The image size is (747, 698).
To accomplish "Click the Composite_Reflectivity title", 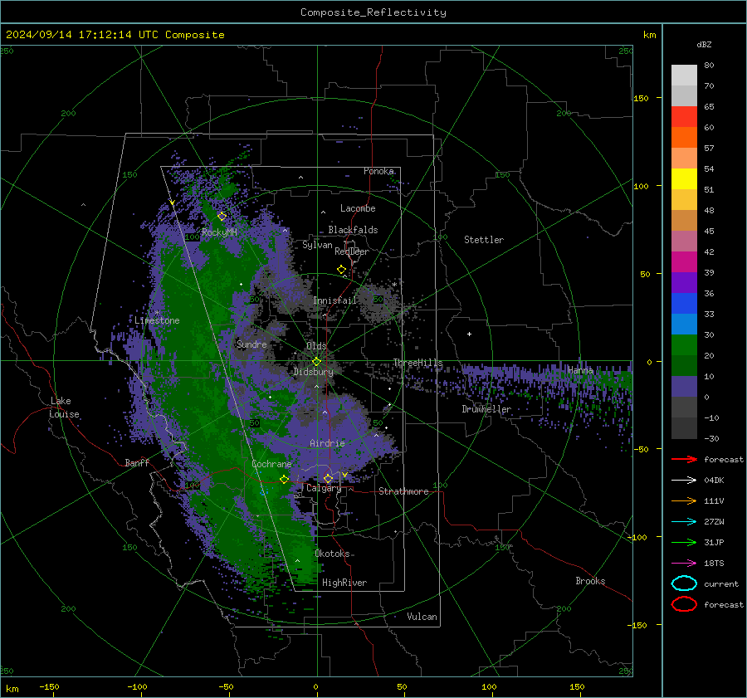I will click(373, 12).
